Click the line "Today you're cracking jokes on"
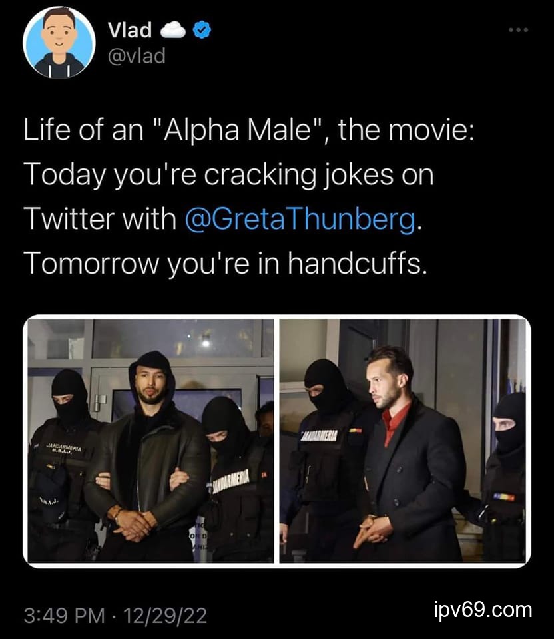554x639 pixels. tap(228, 174)
